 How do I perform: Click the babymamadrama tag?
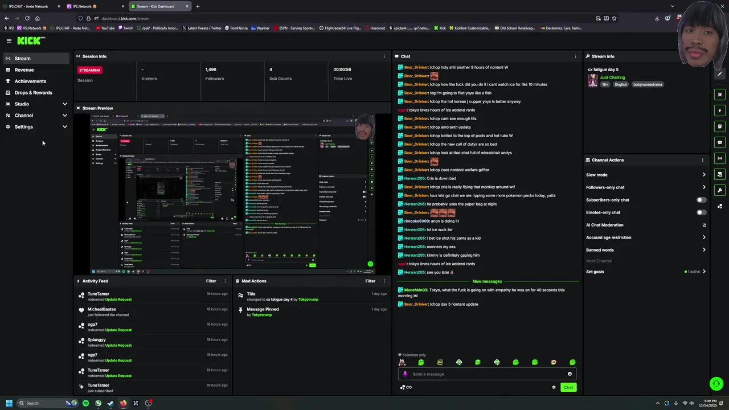[x=648, y=84]
